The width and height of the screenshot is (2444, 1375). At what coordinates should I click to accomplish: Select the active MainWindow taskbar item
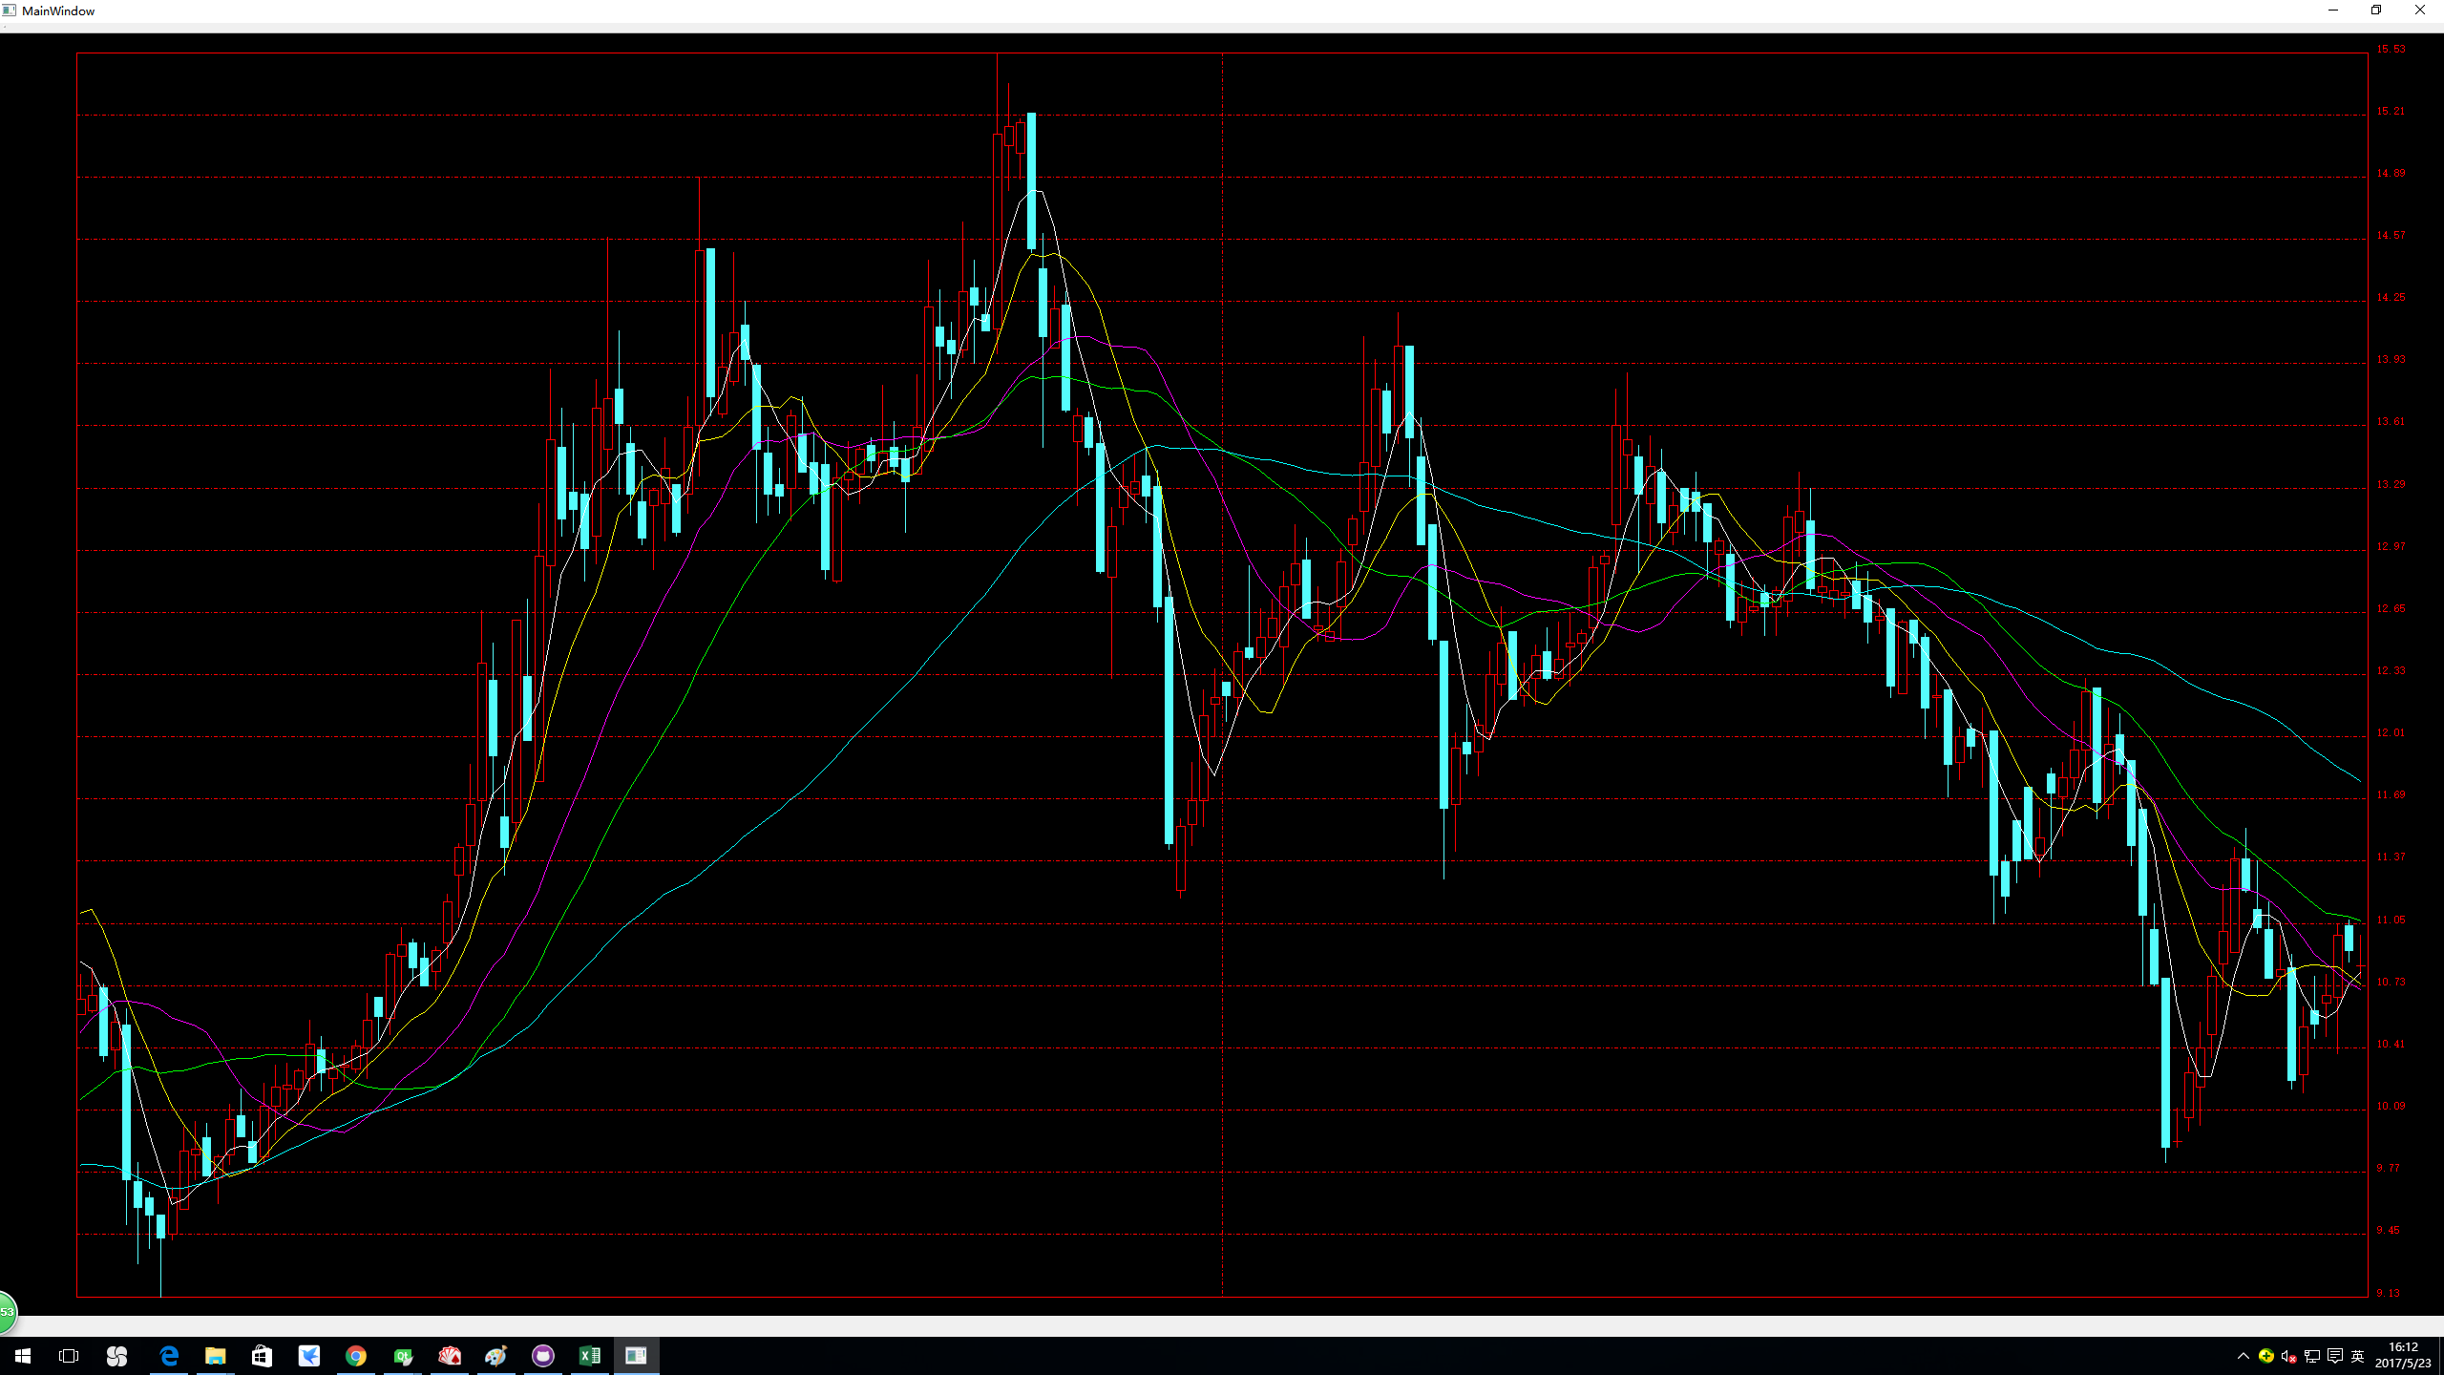(x=637, y=1356)
